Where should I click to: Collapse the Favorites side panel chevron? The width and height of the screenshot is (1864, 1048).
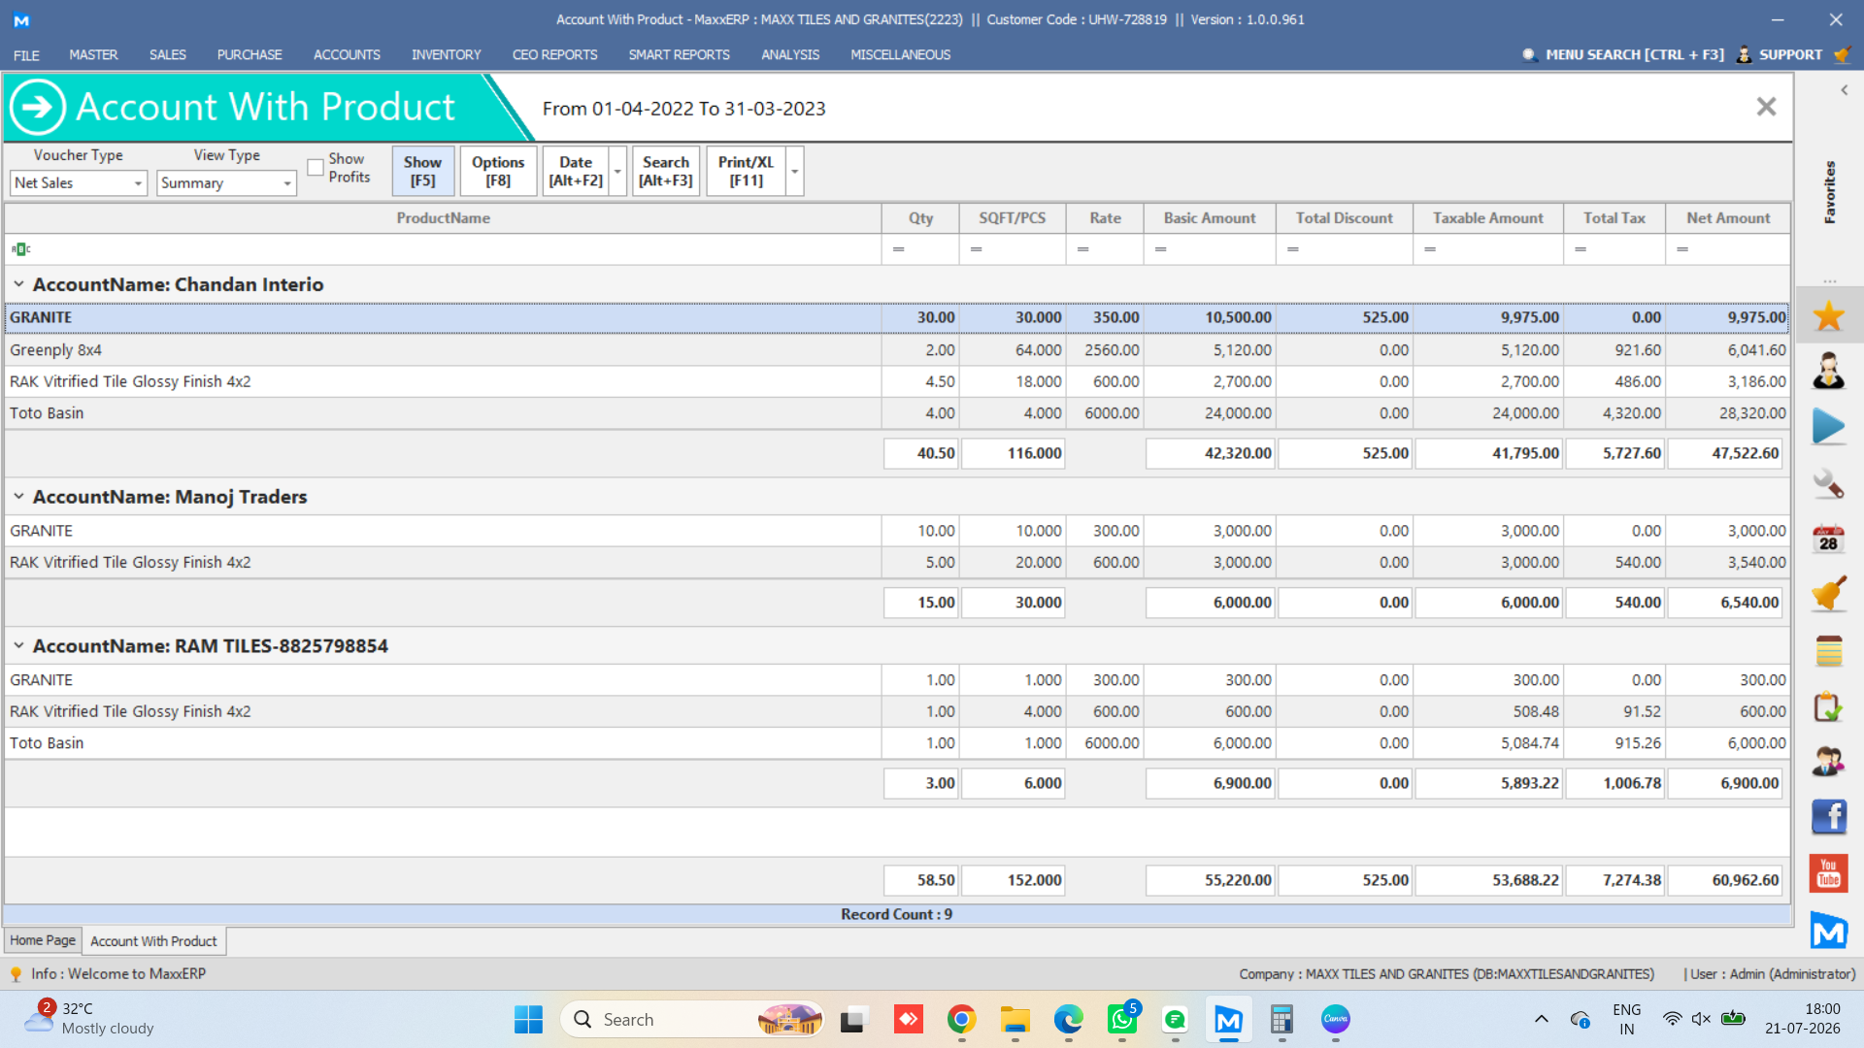tap(1845, 90)
